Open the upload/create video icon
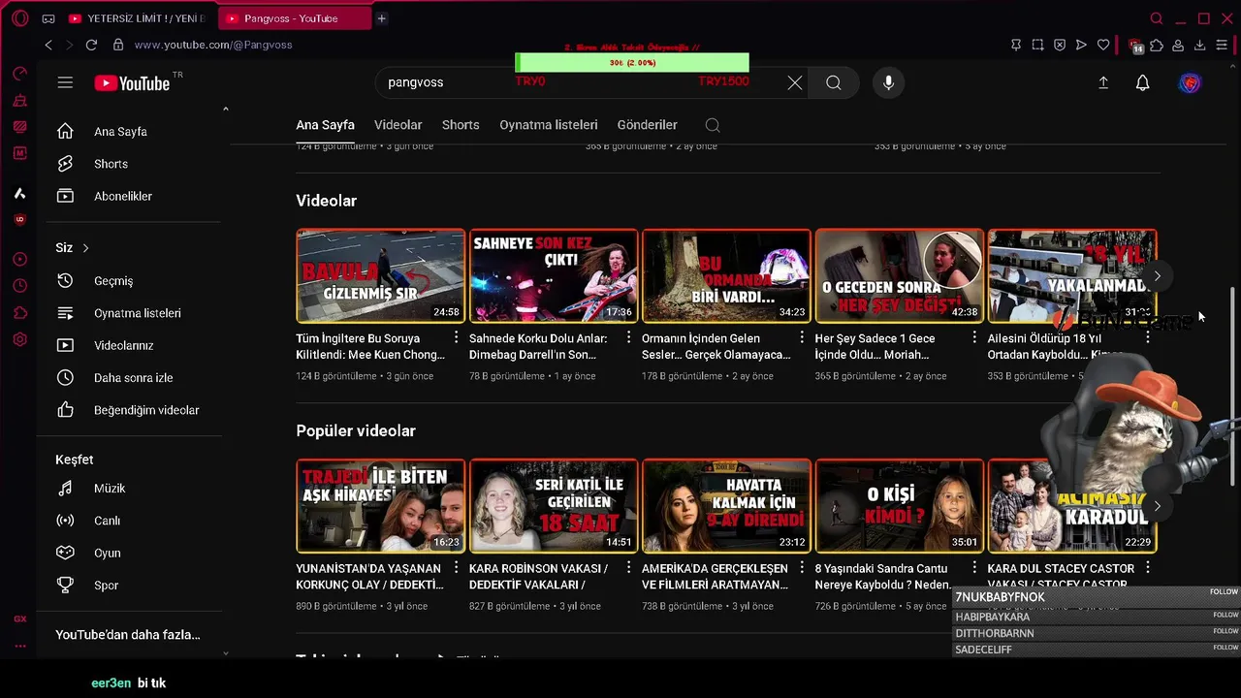This screenshot has height=698, width=1241. (1103, 83)
